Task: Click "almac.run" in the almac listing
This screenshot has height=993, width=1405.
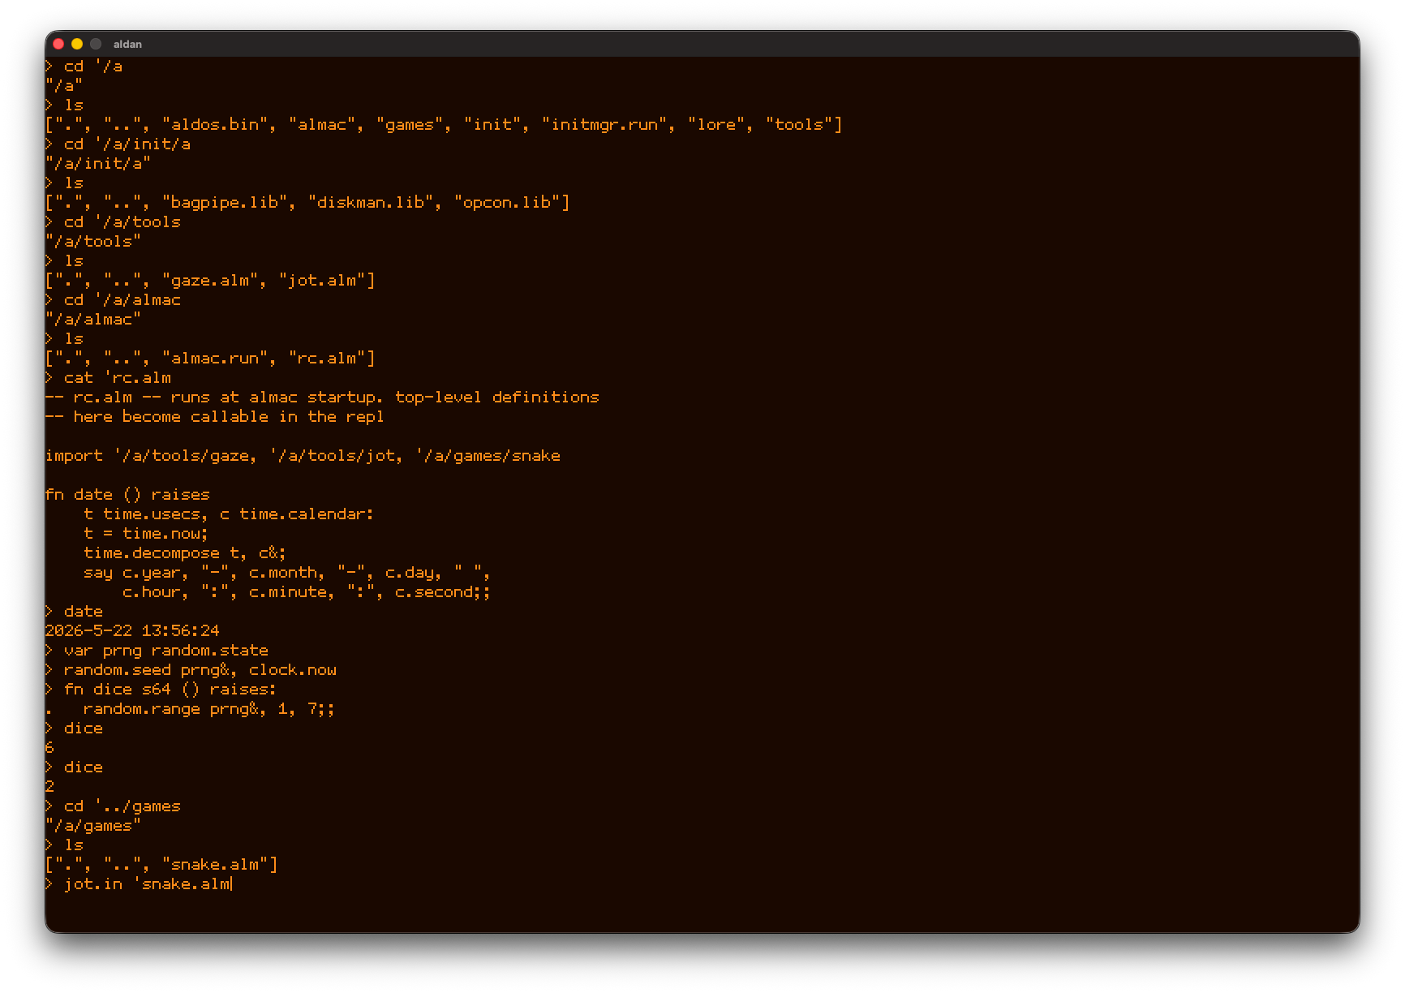Action: click(x=215, y=358)
